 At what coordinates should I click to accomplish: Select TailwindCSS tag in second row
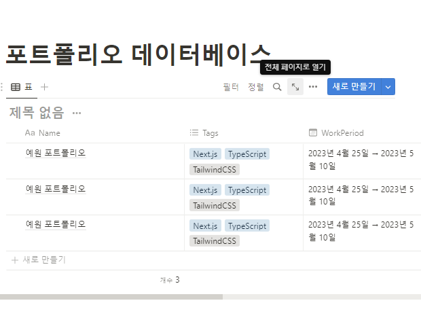215,205
